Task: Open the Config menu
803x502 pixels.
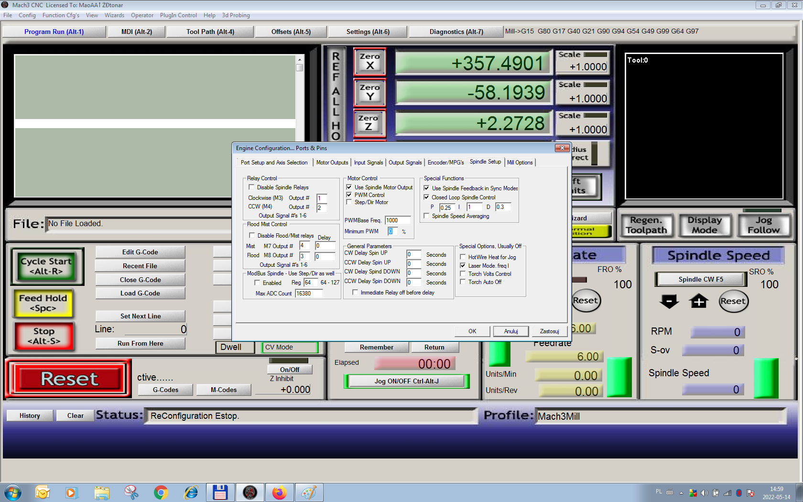Action: 27,15
